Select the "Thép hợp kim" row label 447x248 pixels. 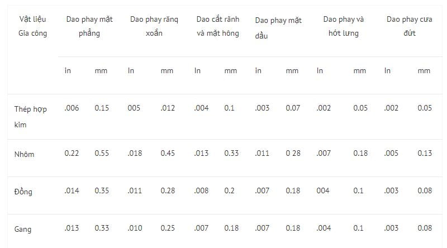(30, 117)
